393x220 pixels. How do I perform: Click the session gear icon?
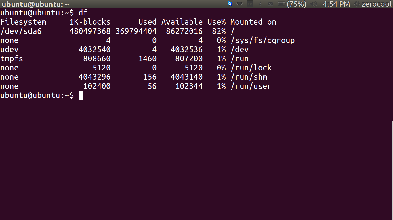click(x=357, y=4)
